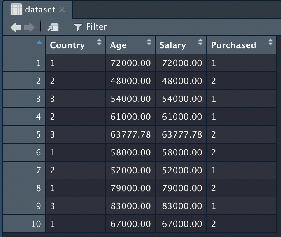Click Purchased value in row 9
The height and width of the screenshot is (237, 281).
(x=213, y=206)
